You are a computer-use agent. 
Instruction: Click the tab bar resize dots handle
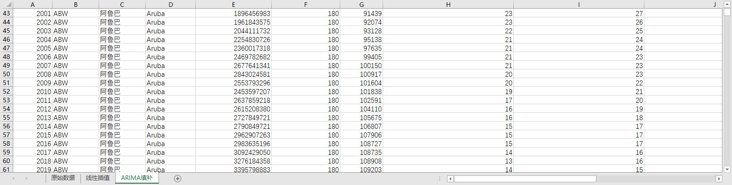pos(440,179)
